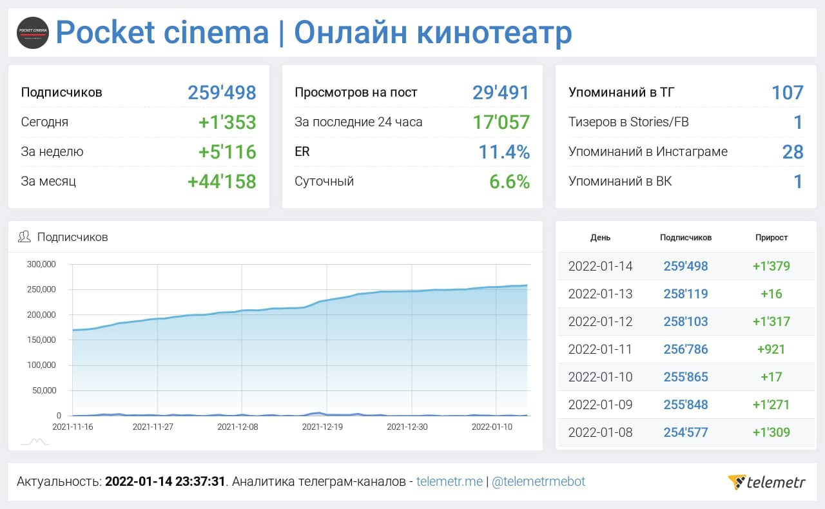The image size is (825, 509).
Task: Click the VK mentions value 1
Action: (799, 182)
